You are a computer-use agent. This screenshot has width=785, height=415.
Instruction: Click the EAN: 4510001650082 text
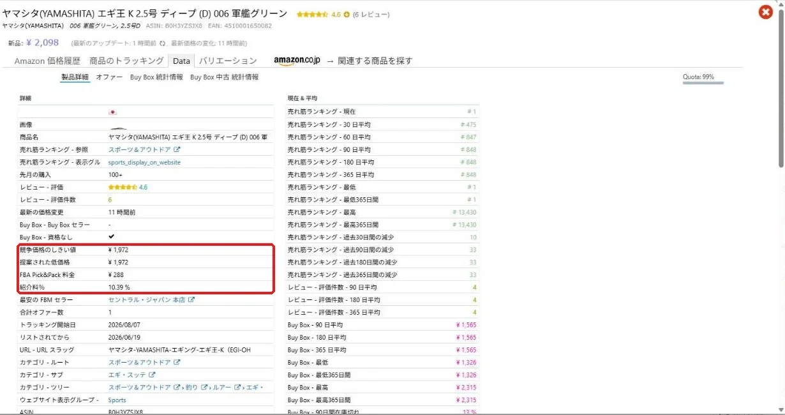click(239, 26)
